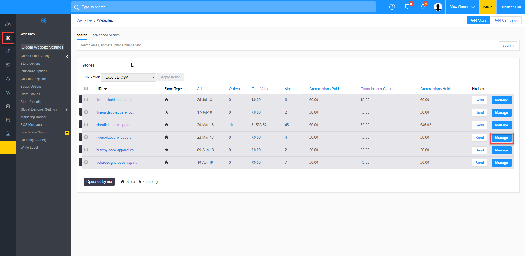Click the star icon for butwhy row
525x256 pixels.
pos(167,150)
